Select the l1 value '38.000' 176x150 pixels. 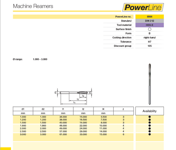(x=63, y=120)
